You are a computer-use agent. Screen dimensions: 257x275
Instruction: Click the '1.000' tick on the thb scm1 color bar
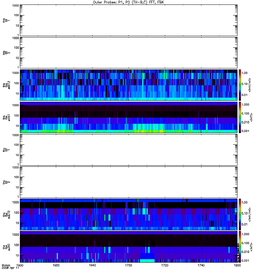coord(245,104)
